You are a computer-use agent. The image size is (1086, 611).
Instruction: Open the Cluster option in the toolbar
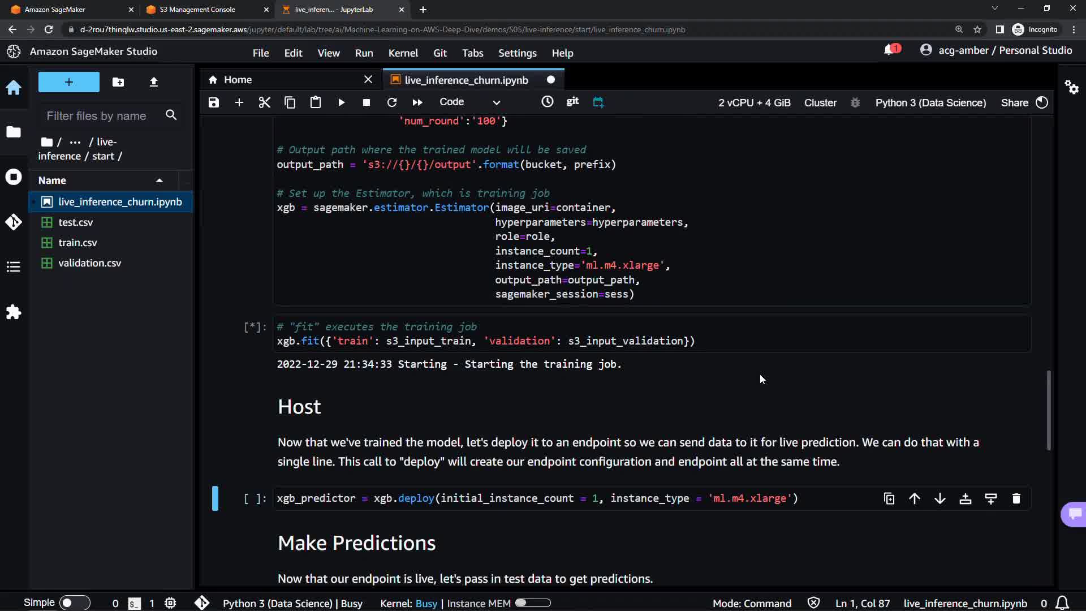pos(820,102)
